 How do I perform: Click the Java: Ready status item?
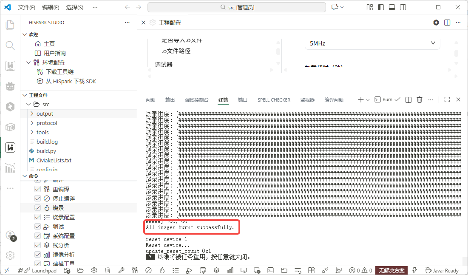[442, 270]
